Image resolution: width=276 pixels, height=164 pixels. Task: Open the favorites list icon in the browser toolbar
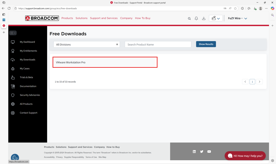[x=249, y=8]
